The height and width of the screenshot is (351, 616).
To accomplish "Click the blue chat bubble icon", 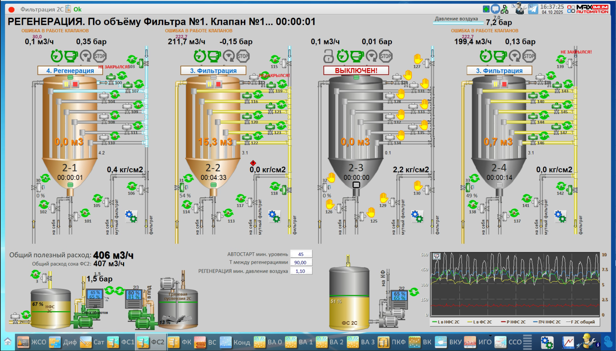I will coord(495,9).
